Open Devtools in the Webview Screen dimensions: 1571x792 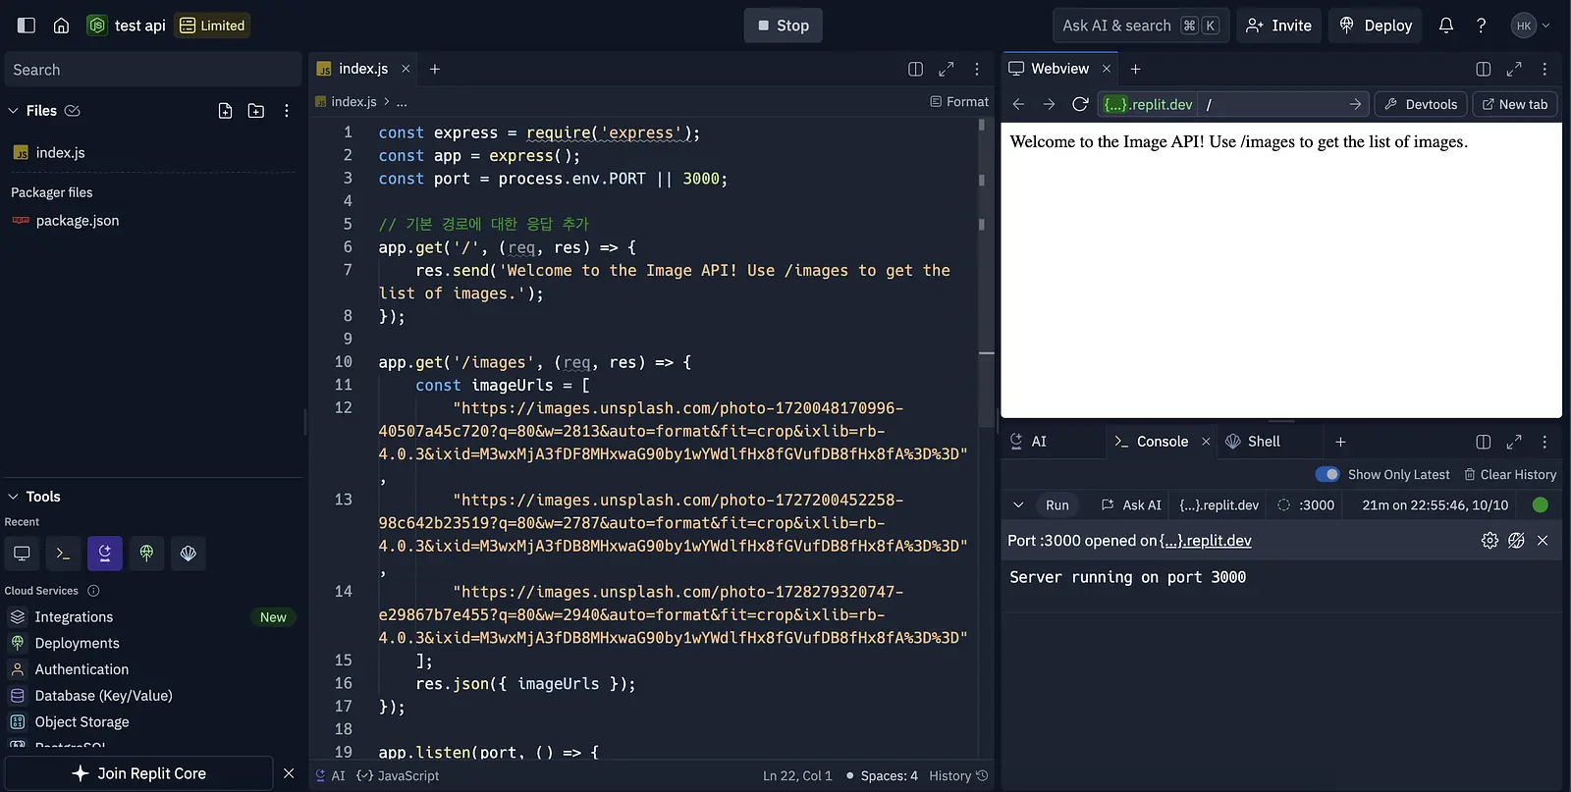point(1421,104)
